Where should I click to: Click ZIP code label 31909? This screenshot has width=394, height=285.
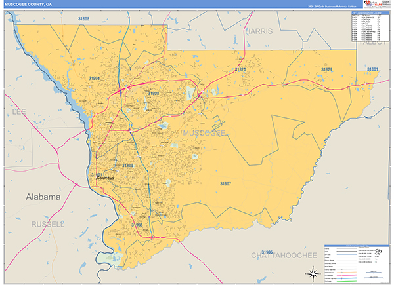pos(153,93)
